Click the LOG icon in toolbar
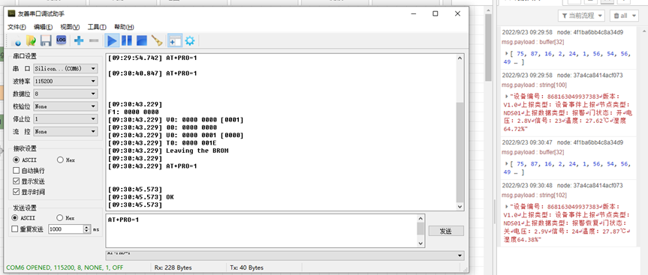The width and height of the screenshot is (648, 275). tap(61, 40)
